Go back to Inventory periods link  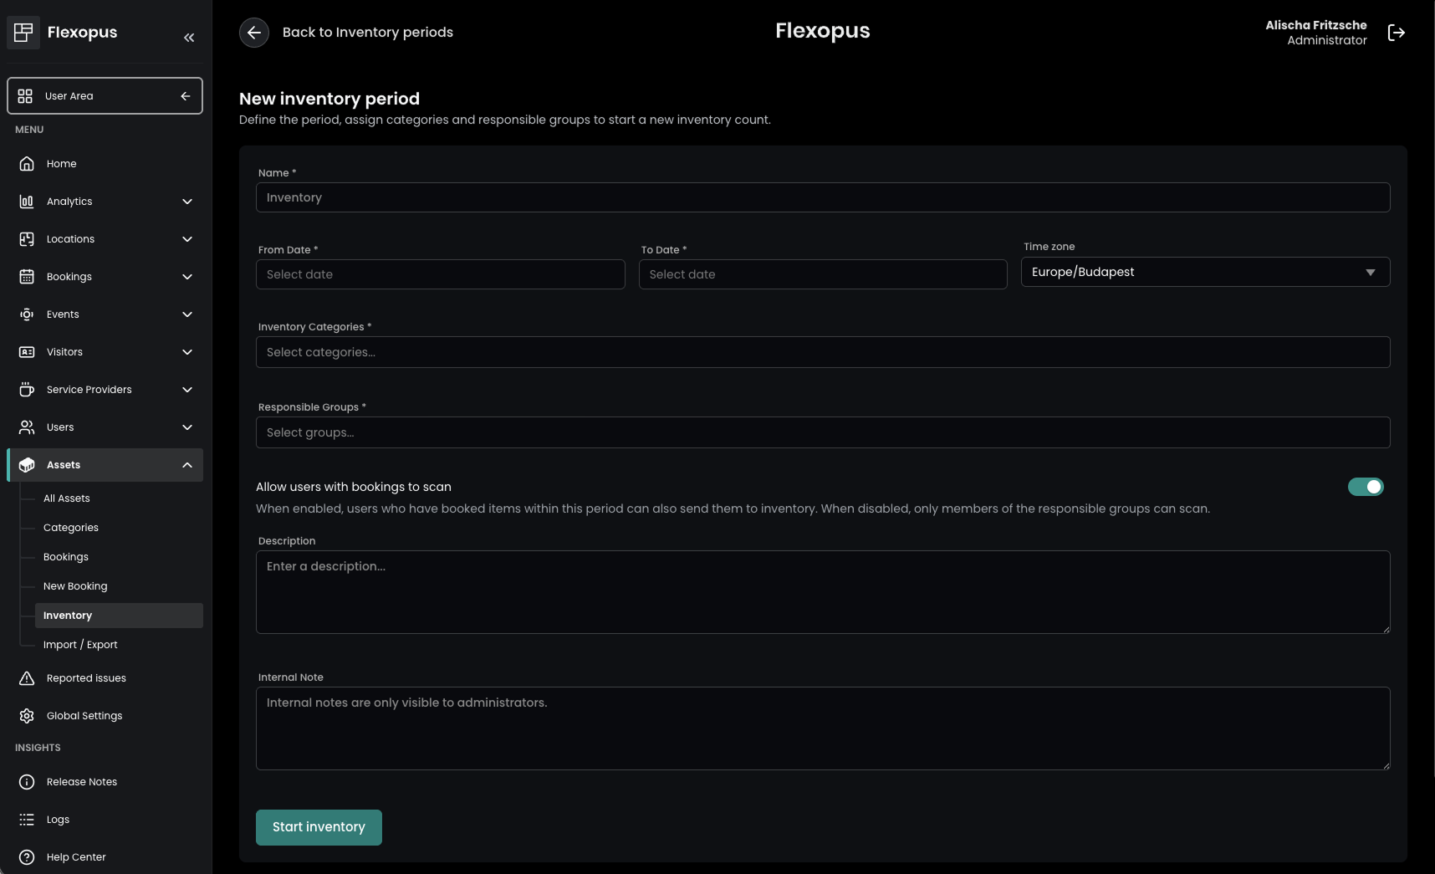[x=368, y=33]
